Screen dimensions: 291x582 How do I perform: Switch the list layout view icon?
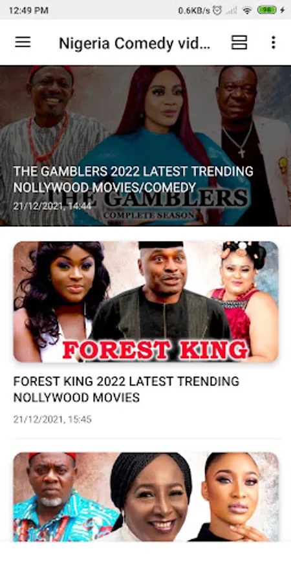click(x=239, y=42)
